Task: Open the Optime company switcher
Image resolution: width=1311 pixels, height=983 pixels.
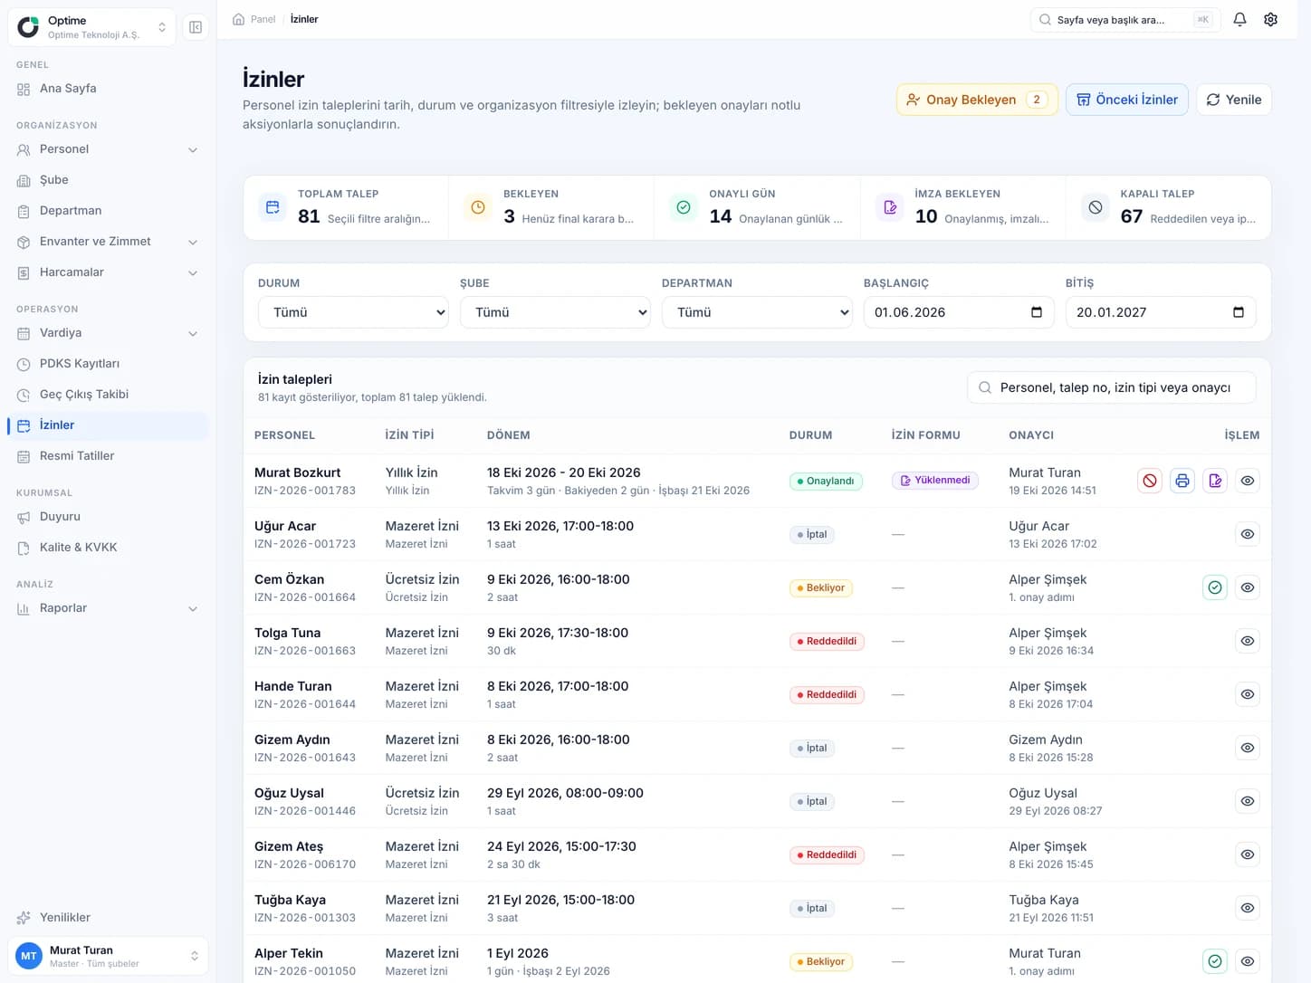Action: tap(91, 27)
